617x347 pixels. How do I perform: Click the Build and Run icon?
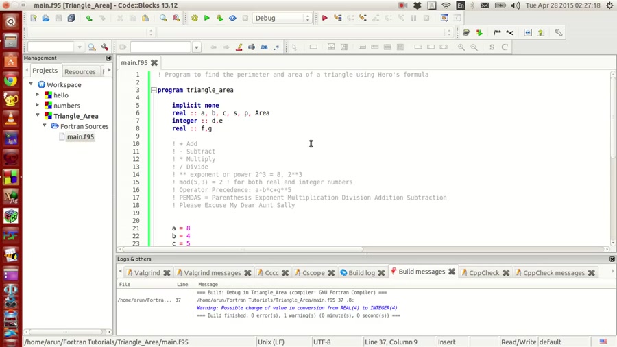[x=219, y=19]
